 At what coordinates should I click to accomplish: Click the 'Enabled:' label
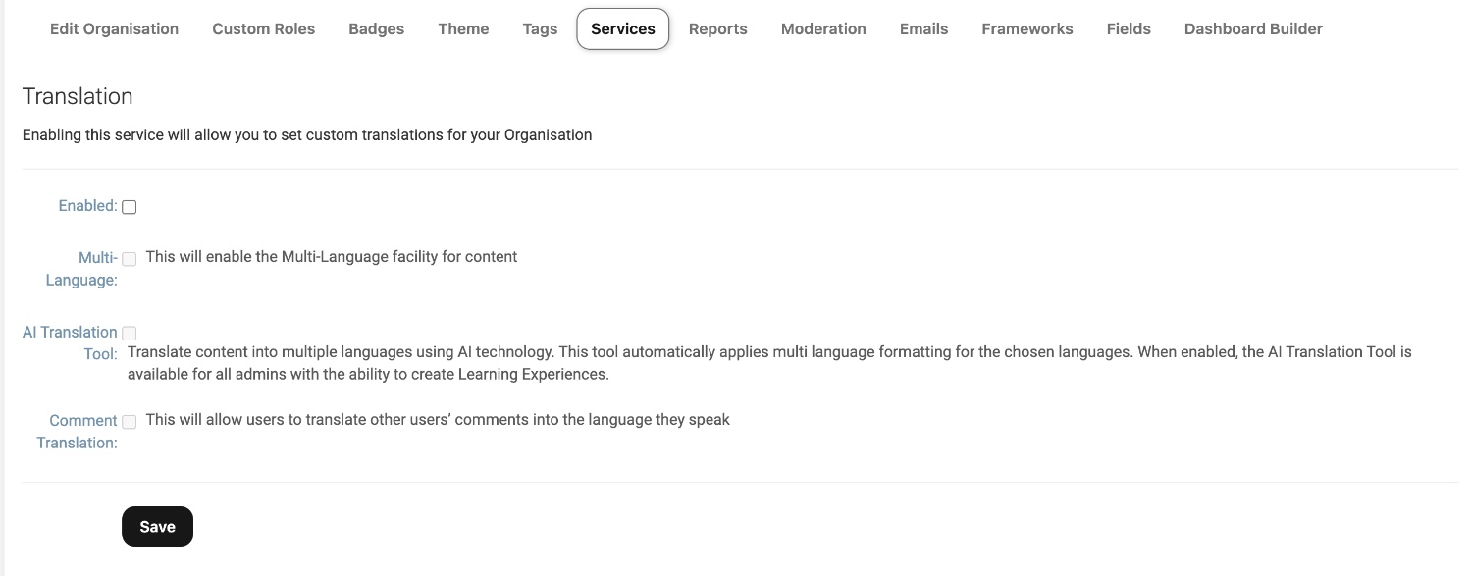click(x=87, y=206)
